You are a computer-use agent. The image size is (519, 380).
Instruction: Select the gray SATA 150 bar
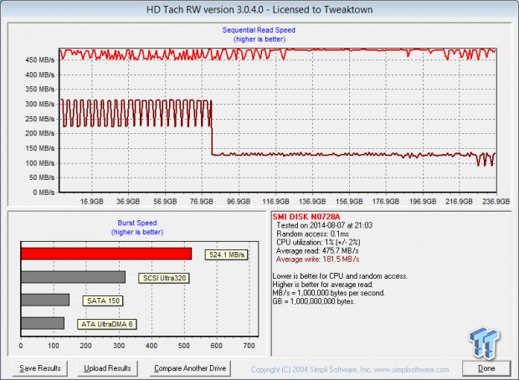[45, 300]
